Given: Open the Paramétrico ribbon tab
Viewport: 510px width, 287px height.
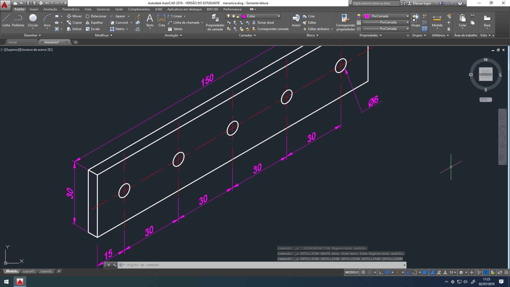Looking at the screenshot, I should 71,9.
